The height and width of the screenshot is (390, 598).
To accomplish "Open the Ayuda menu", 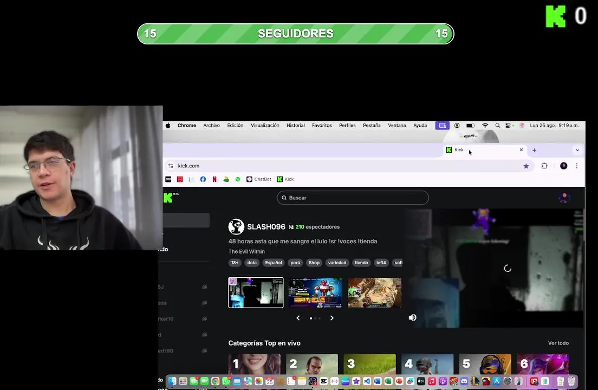I will 420,126.
